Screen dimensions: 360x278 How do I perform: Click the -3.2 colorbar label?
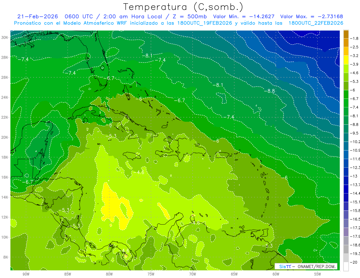pyautogui.click(x=354, y=56)
